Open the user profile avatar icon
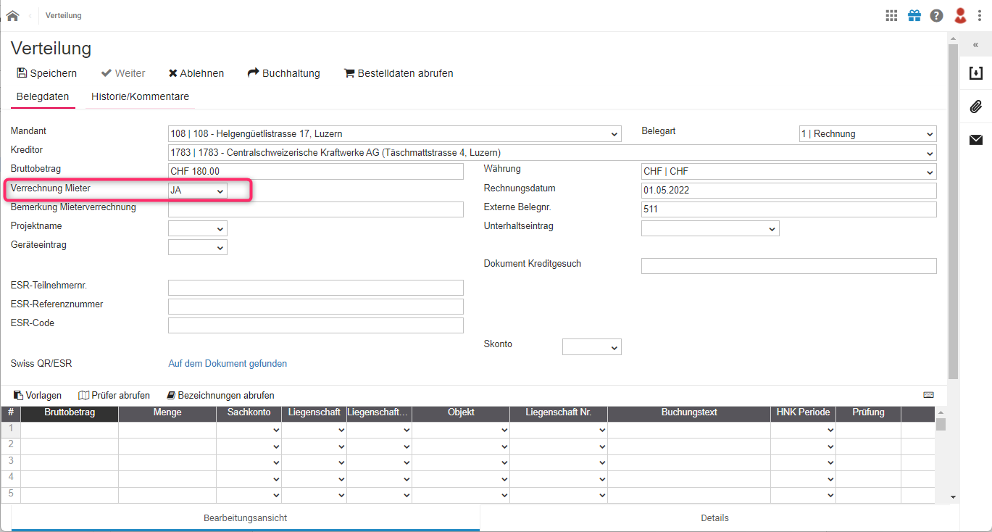992x532 pixels. click(960, 15)
